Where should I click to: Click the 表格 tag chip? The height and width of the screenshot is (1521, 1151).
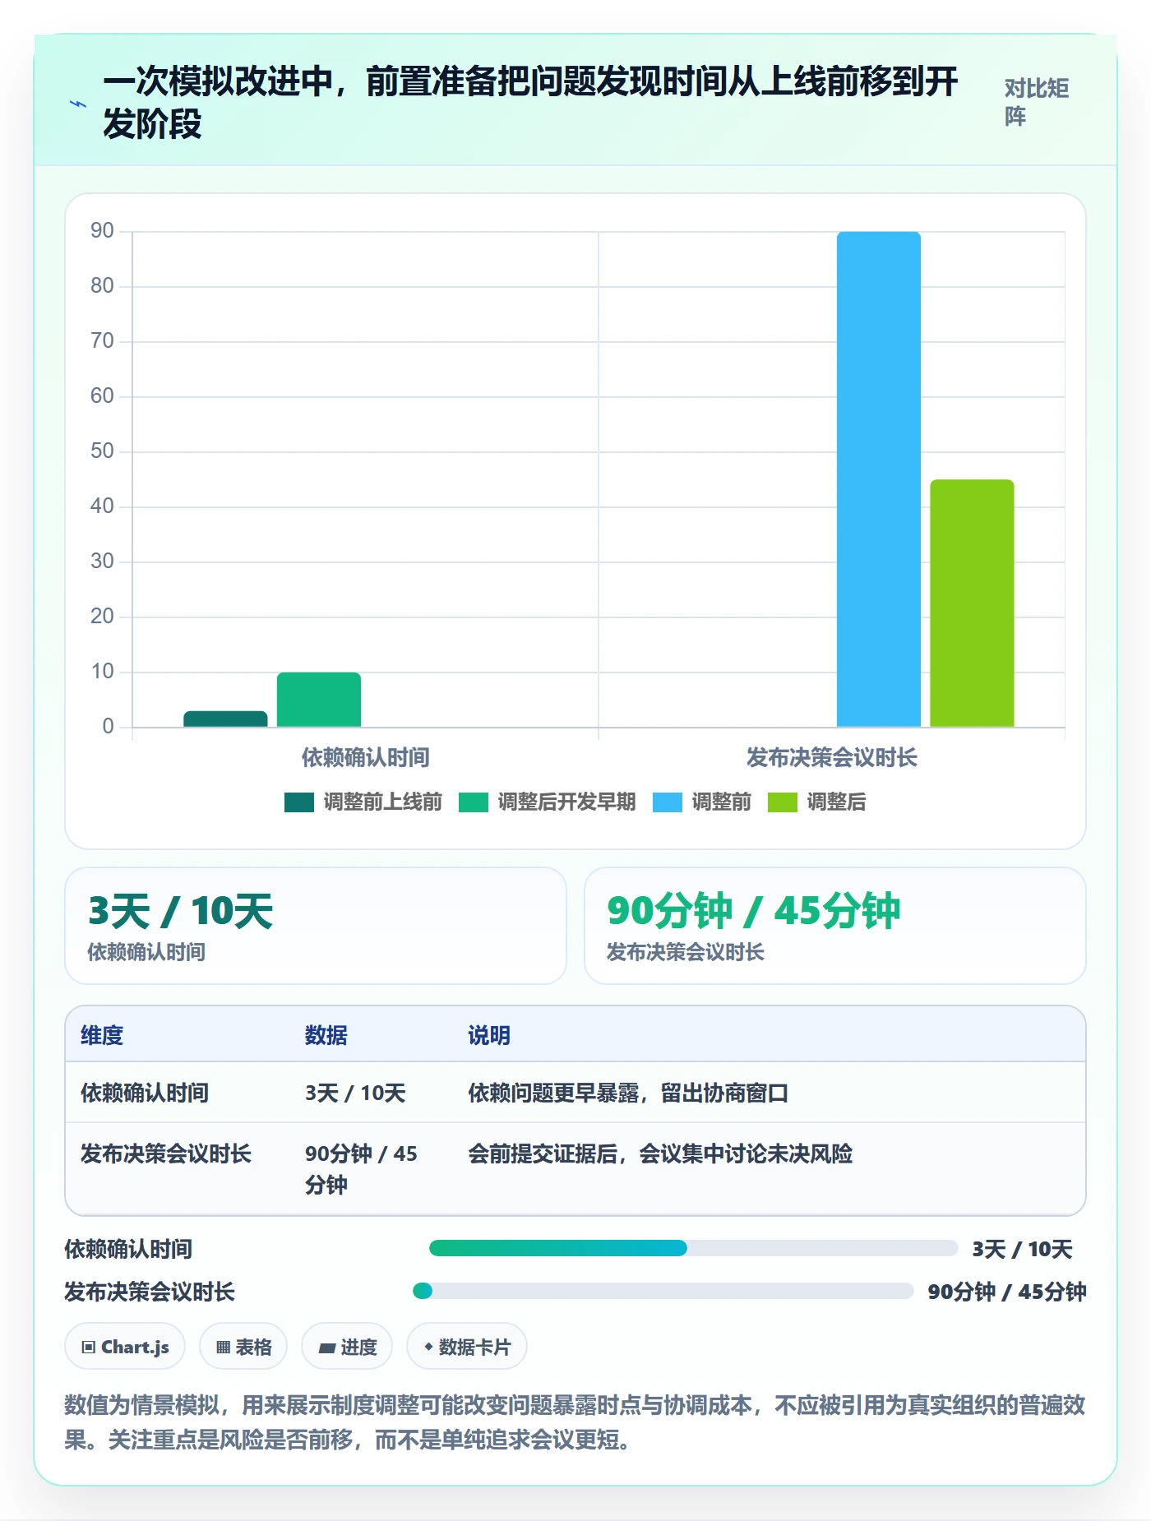point(243,1347)
